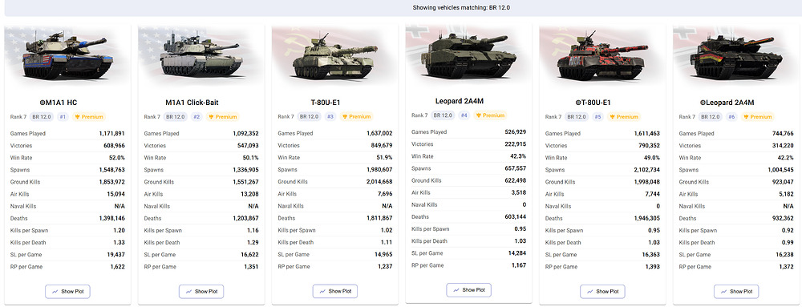Show Plot for T-80U-E1 ranked #5
The image size is (802, 307).
click(602, 292)
